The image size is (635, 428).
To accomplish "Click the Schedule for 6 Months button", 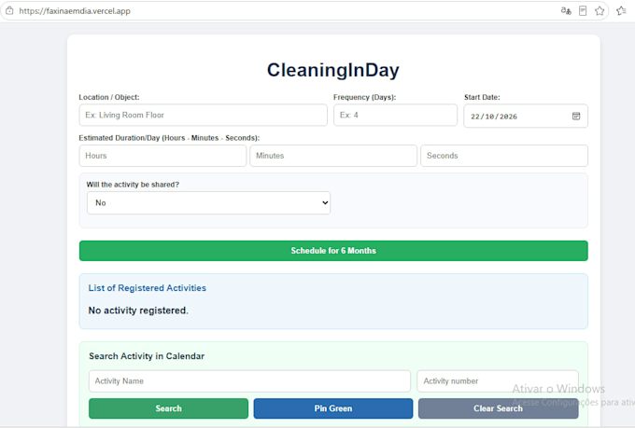I will coord(333,251).
